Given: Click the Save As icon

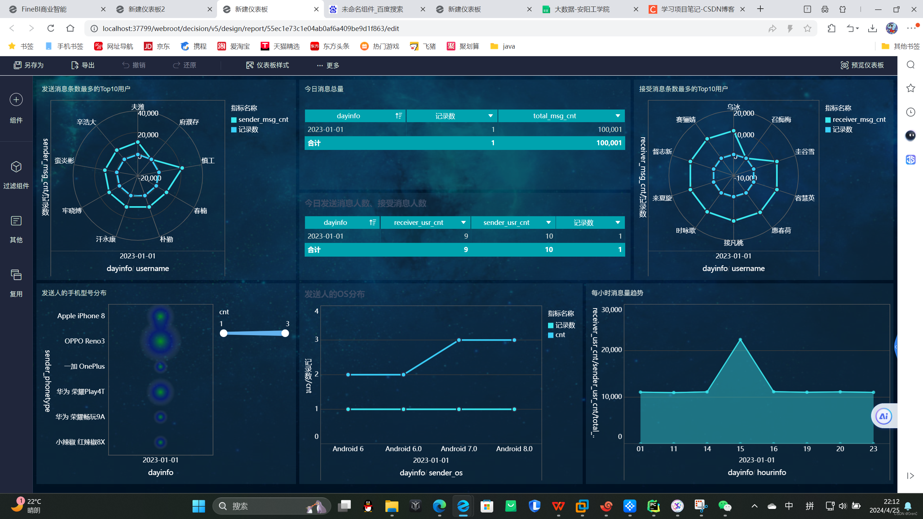Looking at the screenshot, I should 17,65.
